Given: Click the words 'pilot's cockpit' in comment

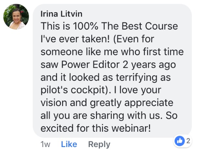Looking at the screenshot, I should [73, 90].
